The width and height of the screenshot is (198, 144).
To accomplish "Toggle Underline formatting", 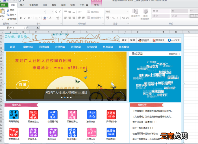I will pyautogui.click(x=29, y=18).
